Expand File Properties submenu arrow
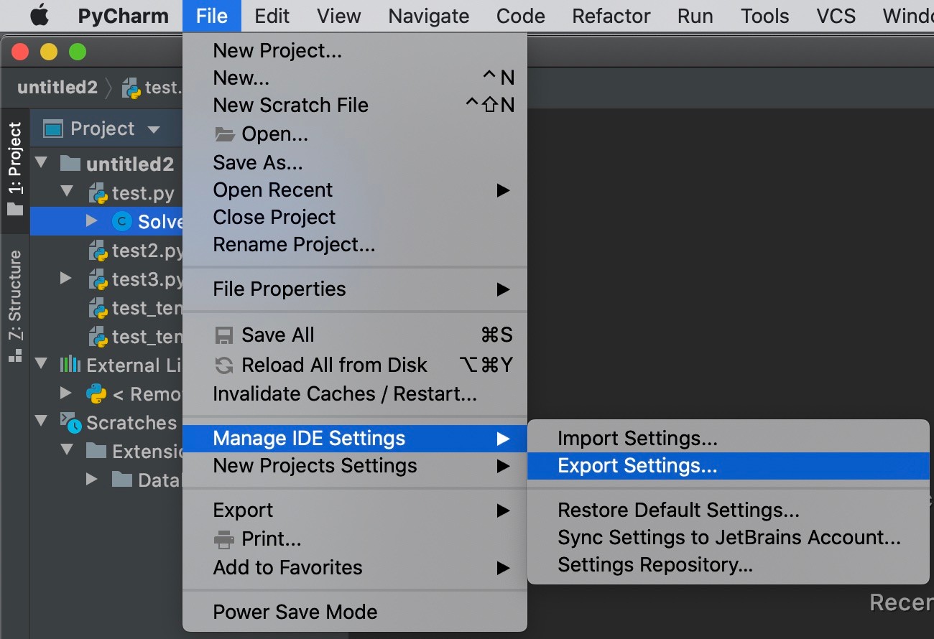Image resolution: width=934 pixels, height=639 pixels. click(503, 289)
